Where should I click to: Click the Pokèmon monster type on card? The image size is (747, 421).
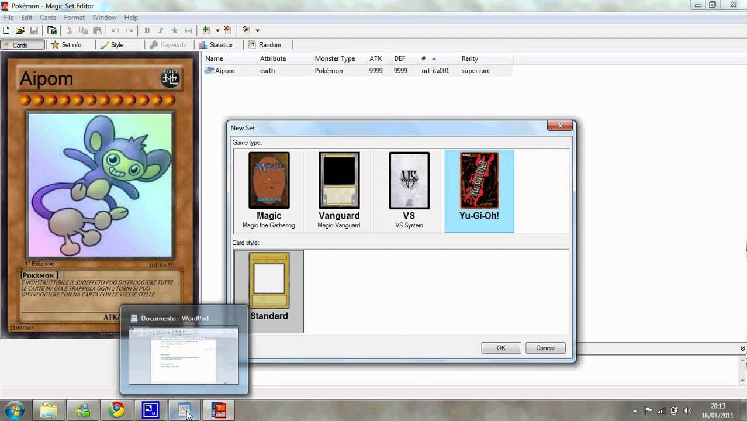(38, 275)
